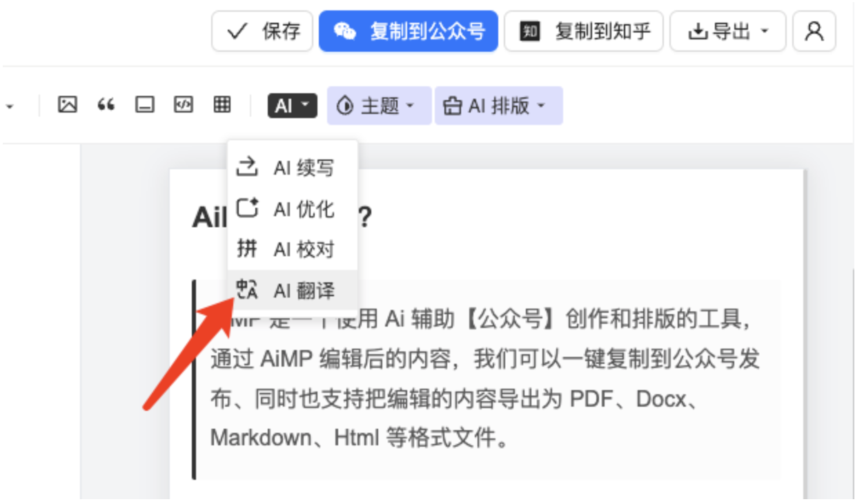Click the insert image icon

(x=67, y=105)
